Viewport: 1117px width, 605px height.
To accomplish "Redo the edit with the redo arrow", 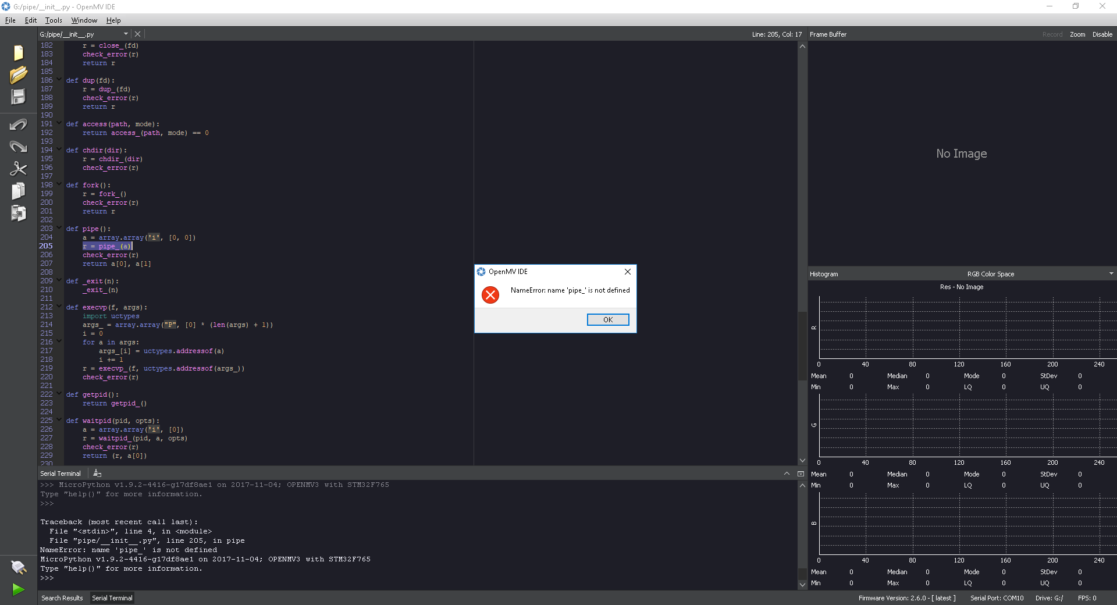I will click(19, 147).
